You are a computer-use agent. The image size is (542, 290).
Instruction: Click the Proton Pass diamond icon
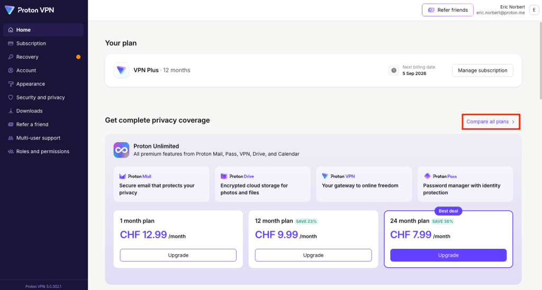(x=427, y=176)
